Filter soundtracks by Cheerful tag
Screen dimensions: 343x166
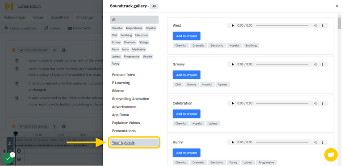117,28
